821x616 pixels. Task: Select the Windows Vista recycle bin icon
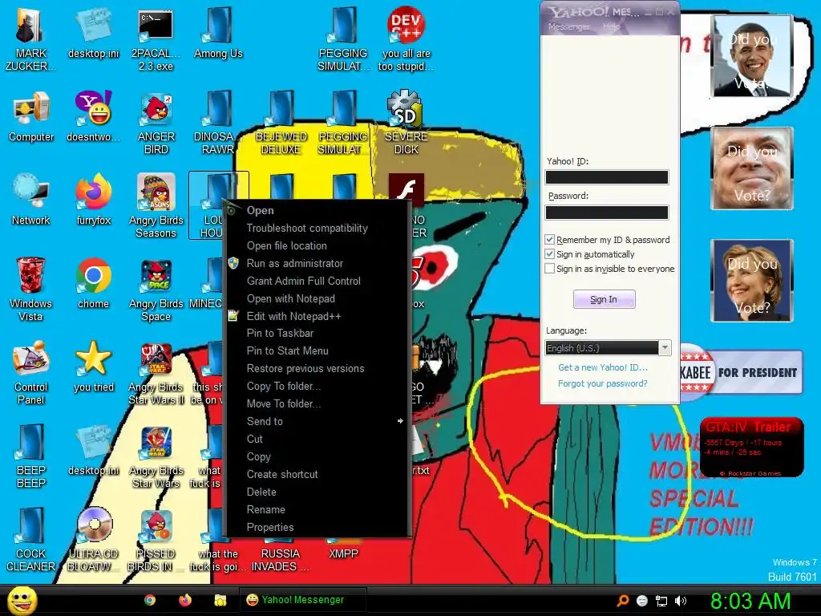click(30, 290)
